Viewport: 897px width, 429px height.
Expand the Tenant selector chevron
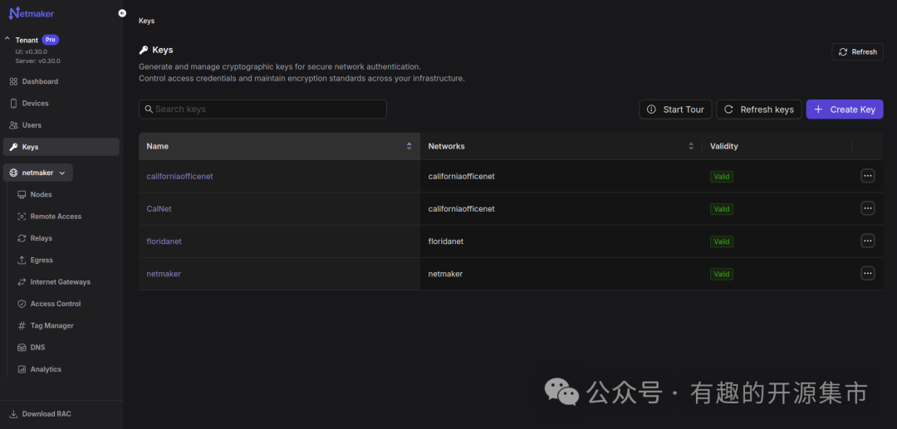[7, 40]
